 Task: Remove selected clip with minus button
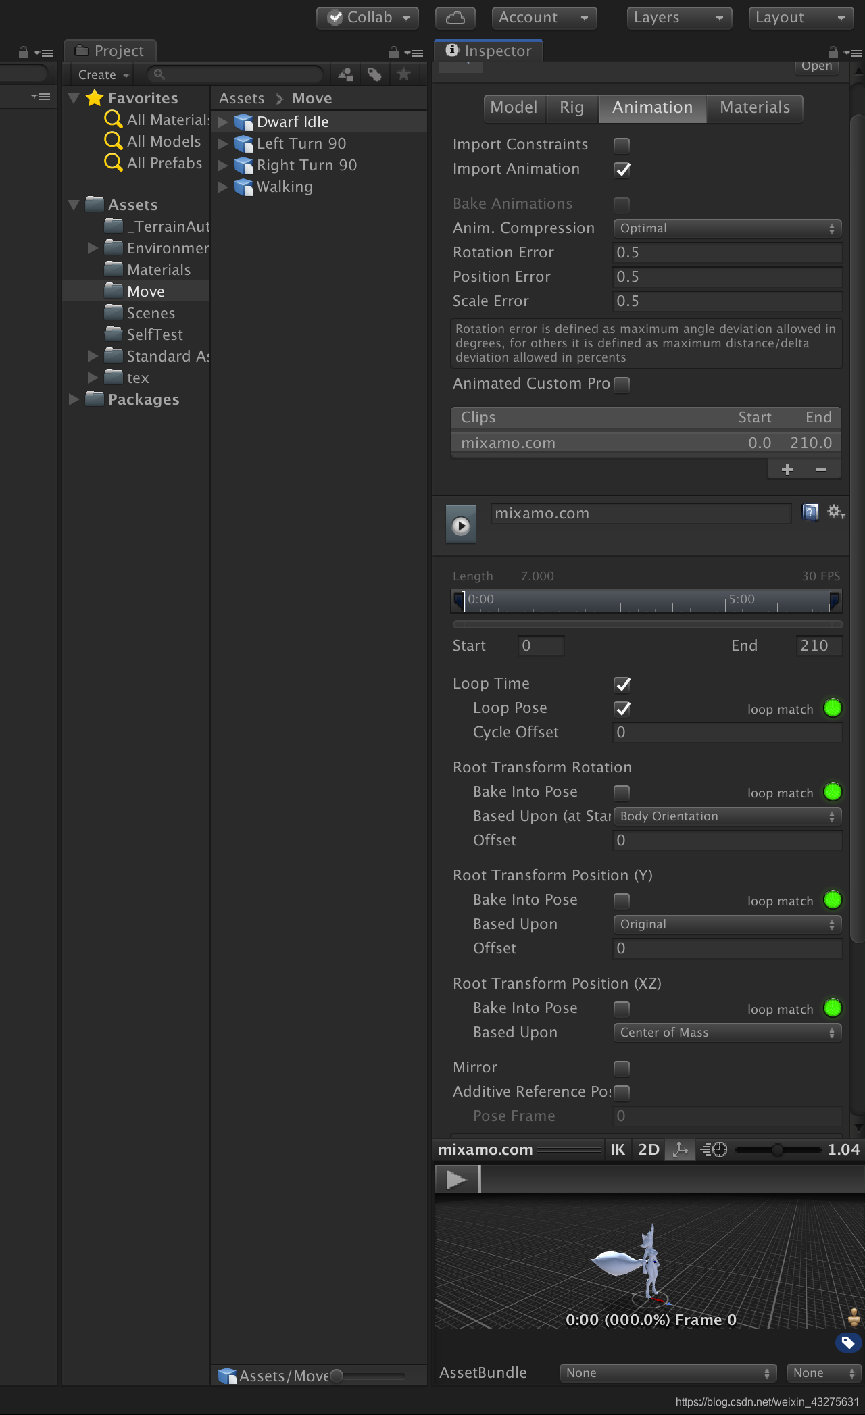pos(821,470)
